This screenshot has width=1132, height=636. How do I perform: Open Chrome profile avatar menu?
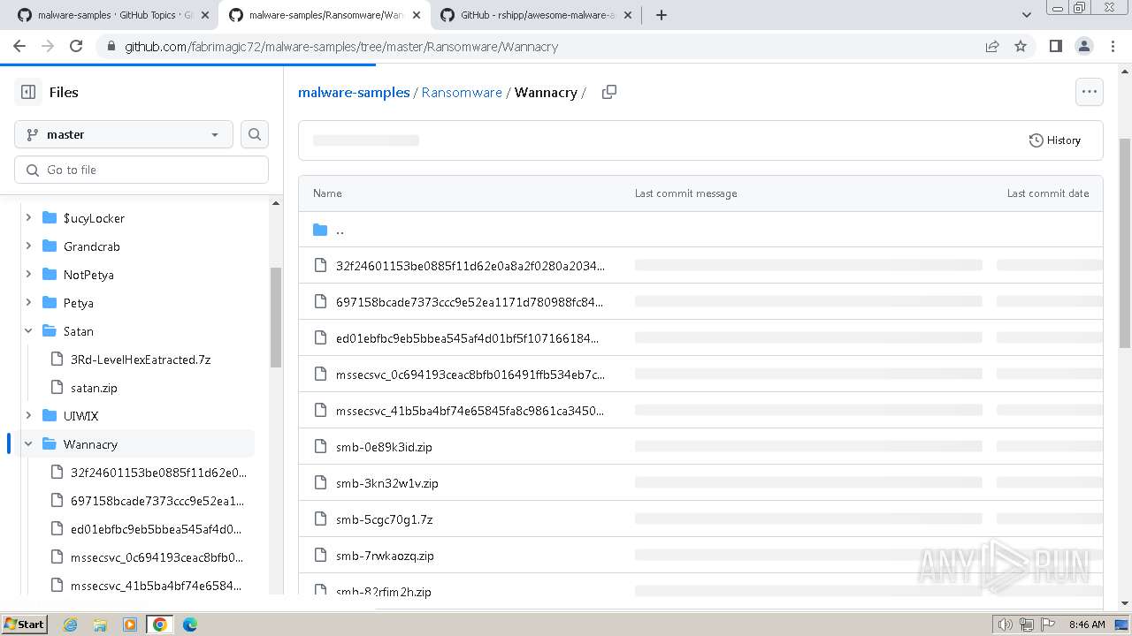coord(1083,46)
